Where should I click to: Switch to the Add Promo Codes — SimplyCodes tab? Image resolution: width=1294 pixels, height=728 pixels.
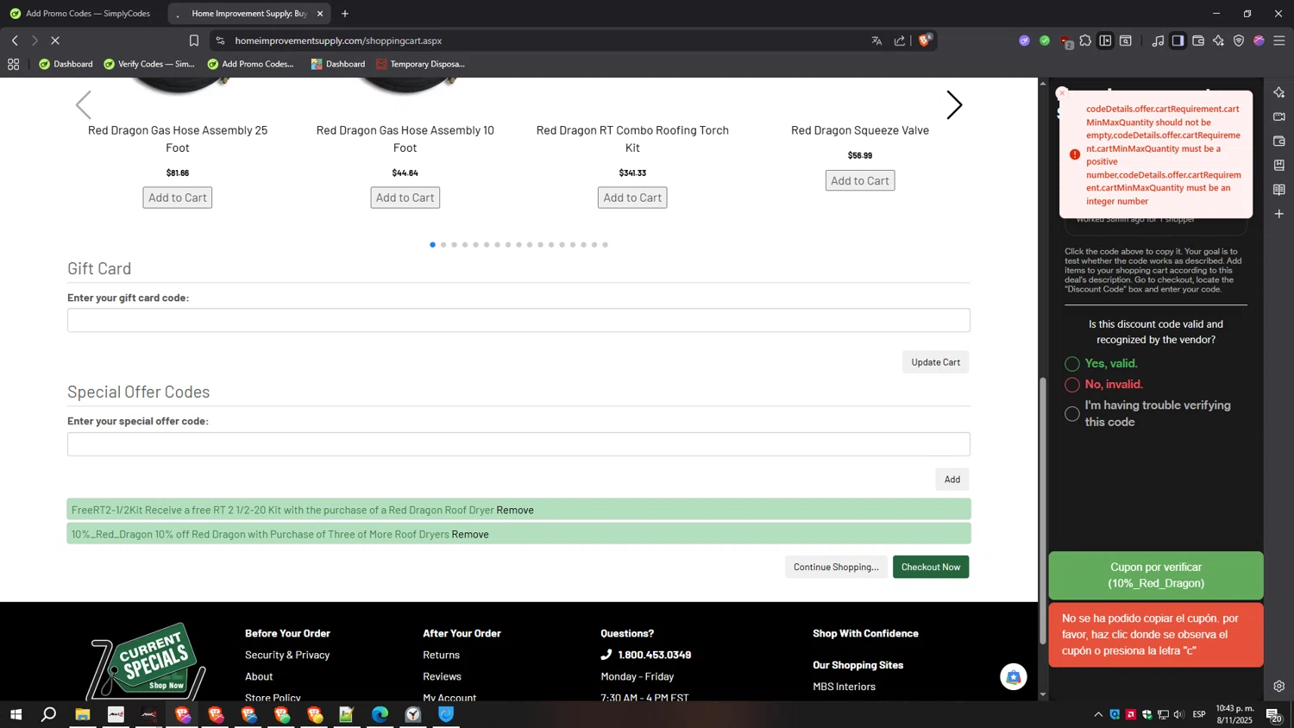click(x=80, y=14)
